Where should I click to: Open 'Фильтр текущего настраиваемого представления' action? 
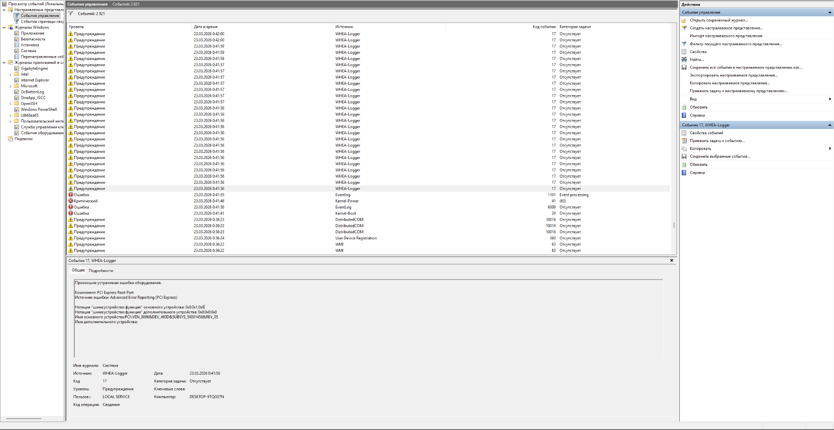tap(735, 44)
